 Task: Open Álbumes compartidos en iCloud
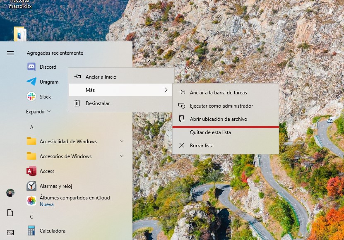tap(31, 201)
